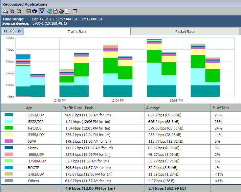The width and height of the screenshot is (241, 192).
Task: Switch to table view icon
Action: pyautogui.click(x=29, y=11)
